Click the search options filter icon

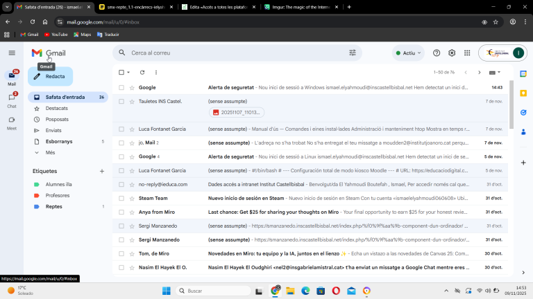353,53
